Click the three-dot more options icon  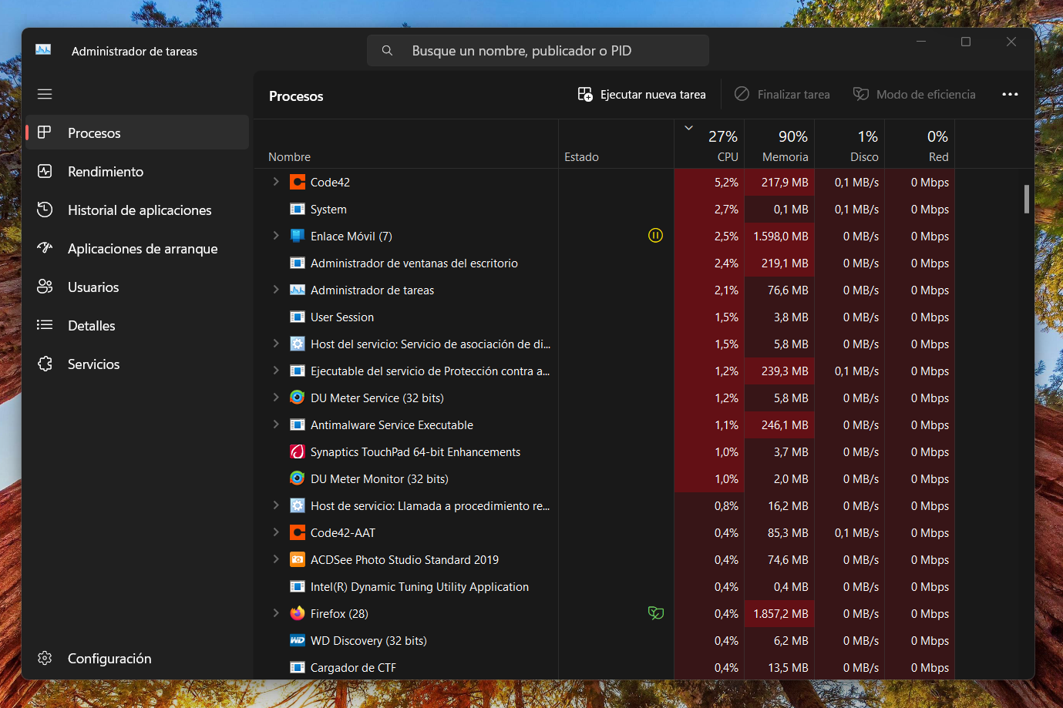[x=1010, y=94]
